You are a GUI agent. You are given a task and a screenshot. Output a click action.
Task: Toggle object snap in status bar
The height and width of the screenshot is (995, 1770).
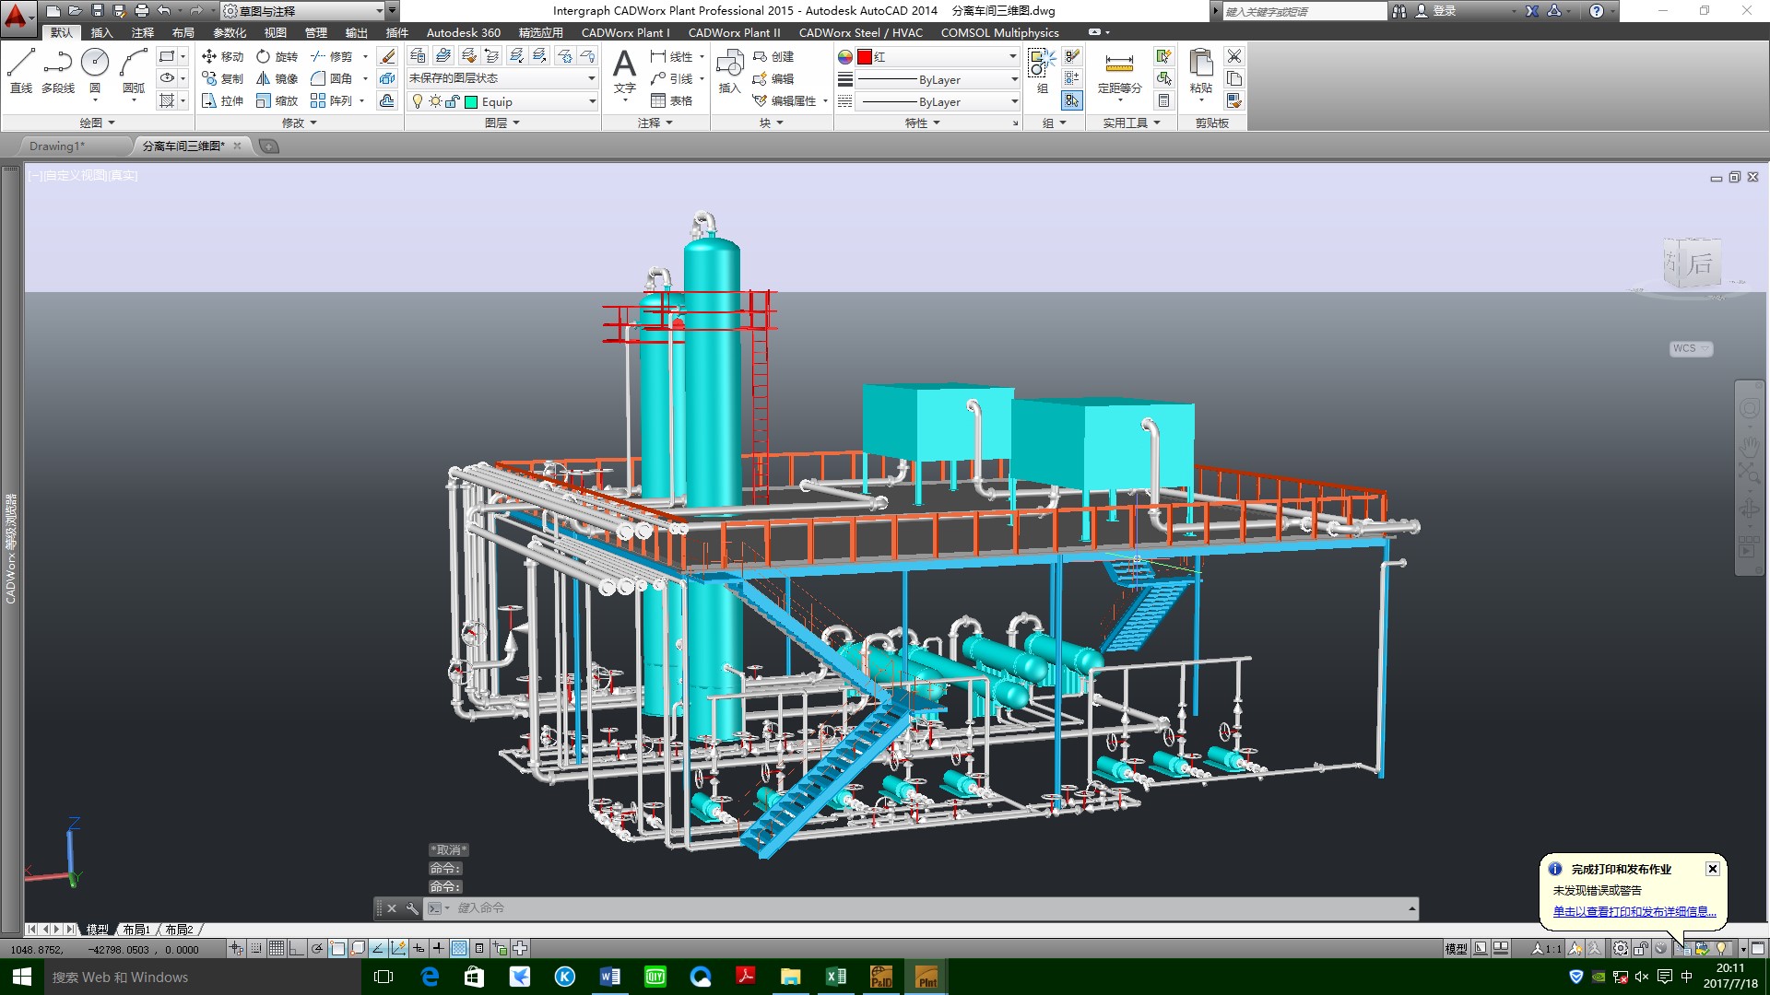point(337,948)
